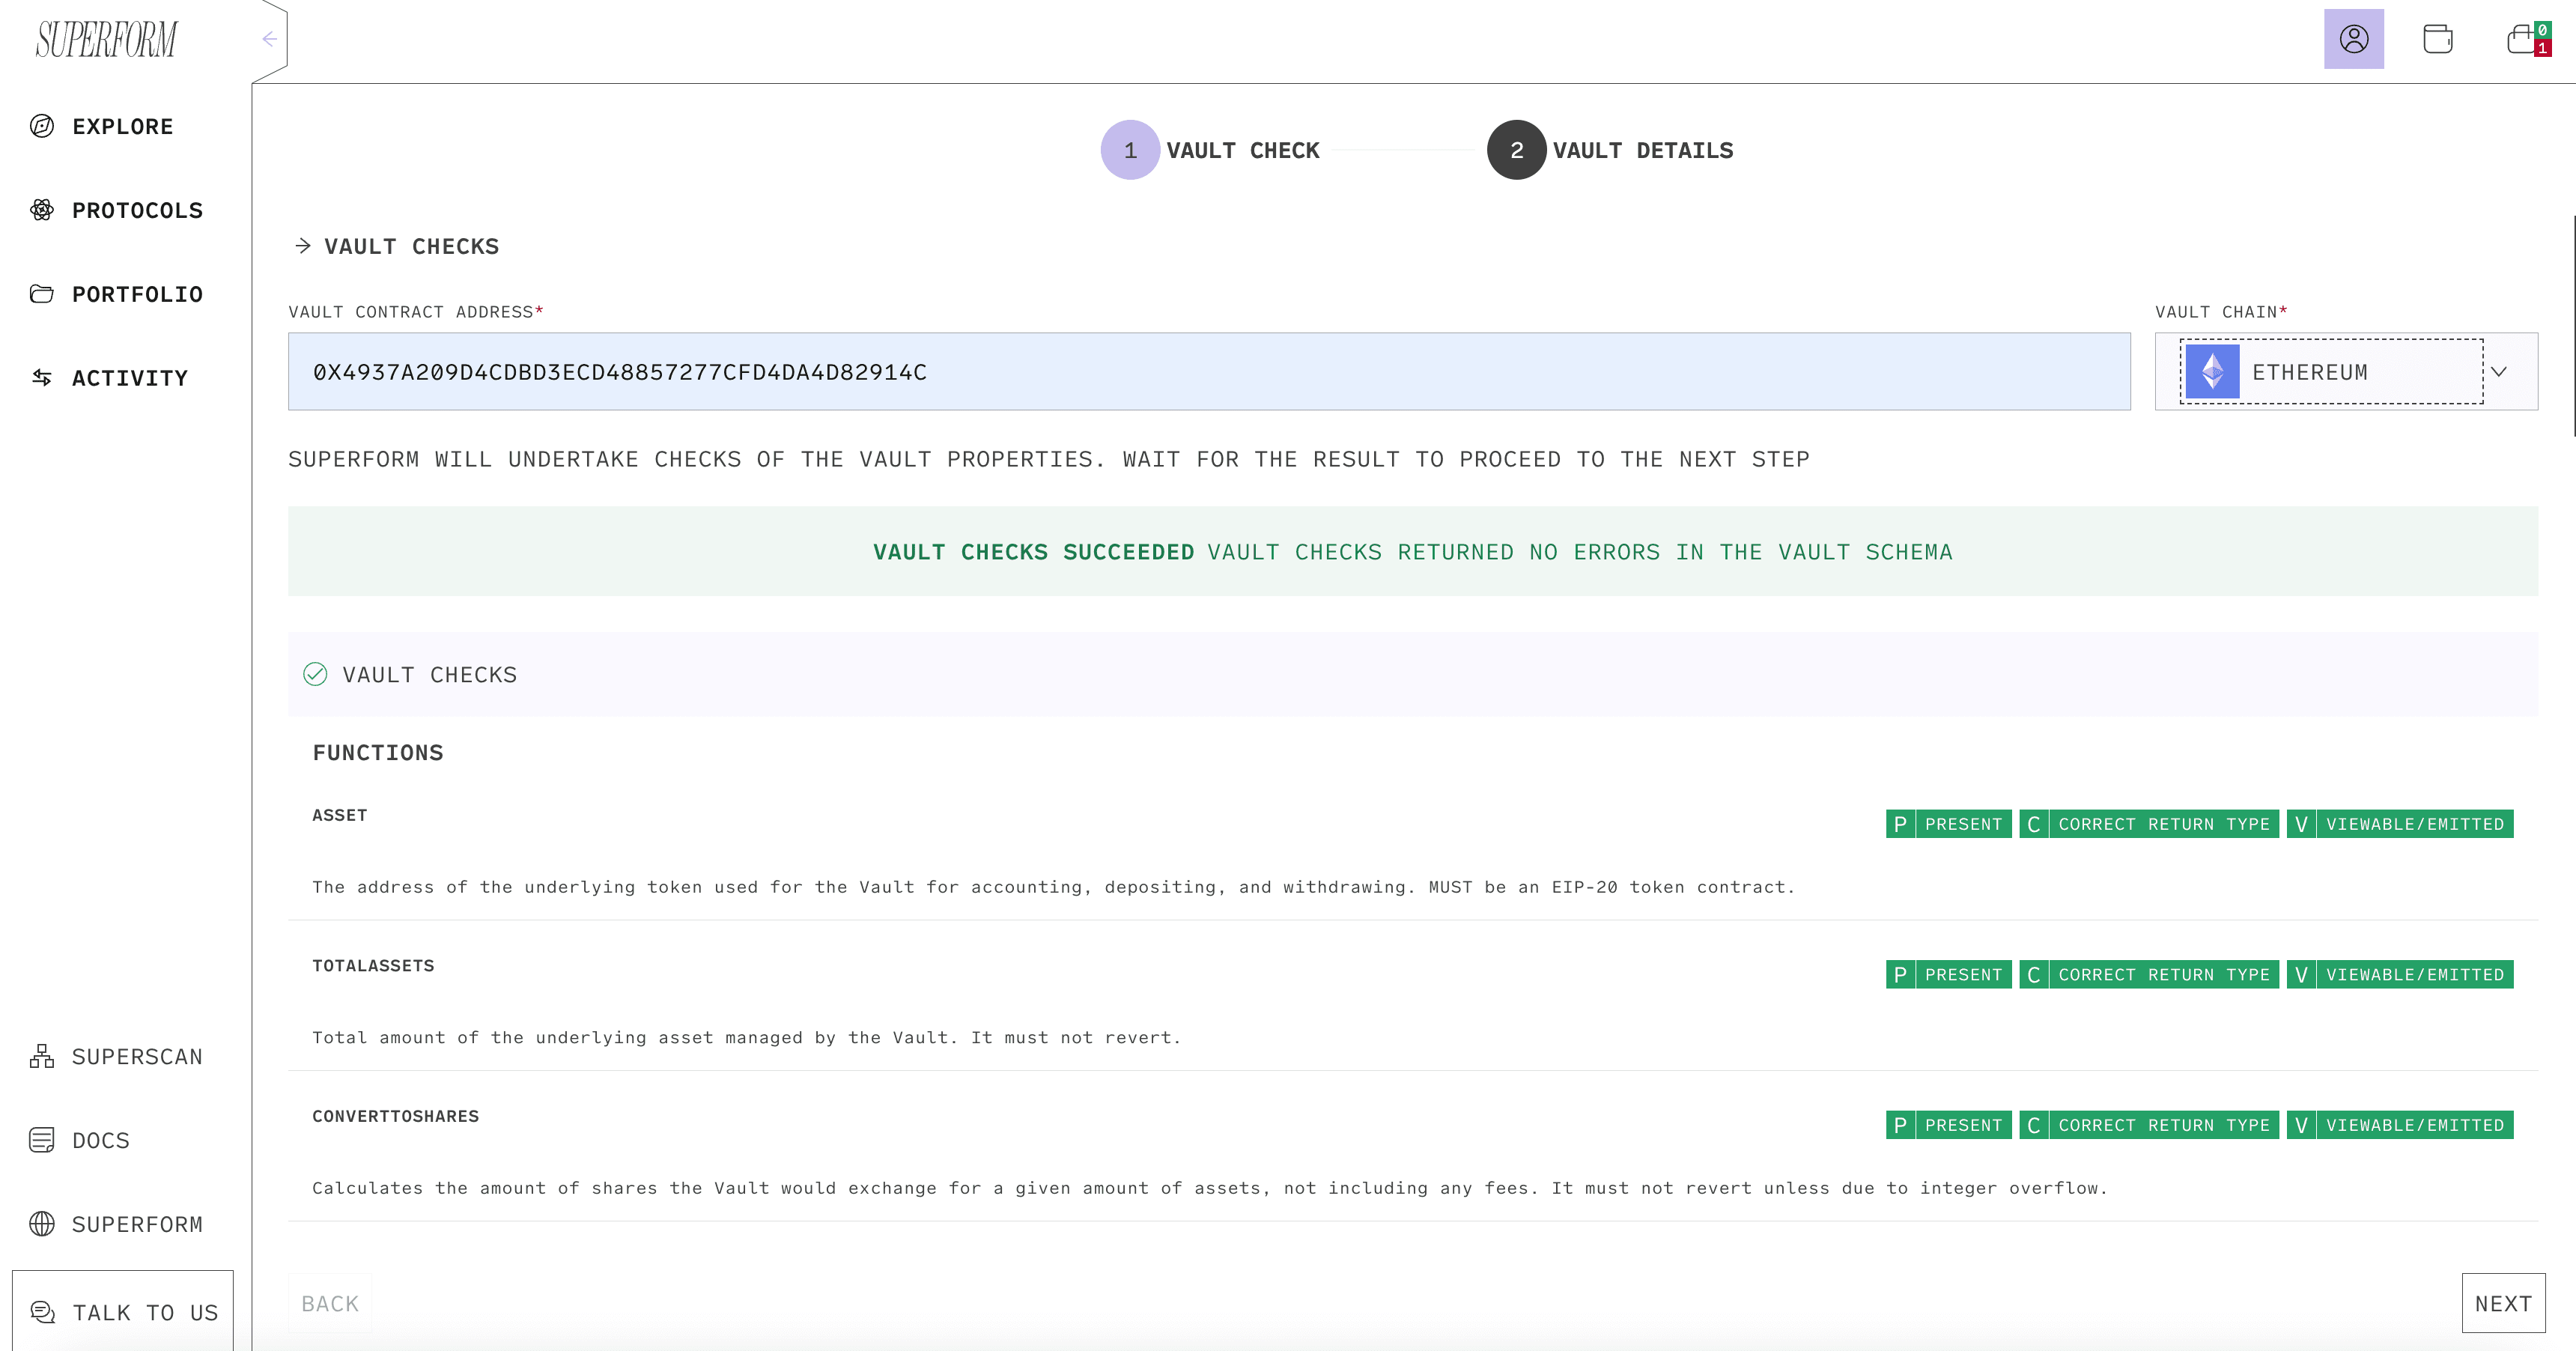Open the user profile icon
Screen dimensions: 2576x1351
click(x=2354, y=39)
